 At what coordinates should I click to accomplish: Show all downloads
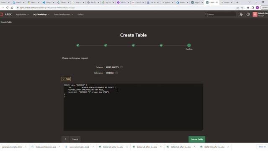click(x=262, y=147)
